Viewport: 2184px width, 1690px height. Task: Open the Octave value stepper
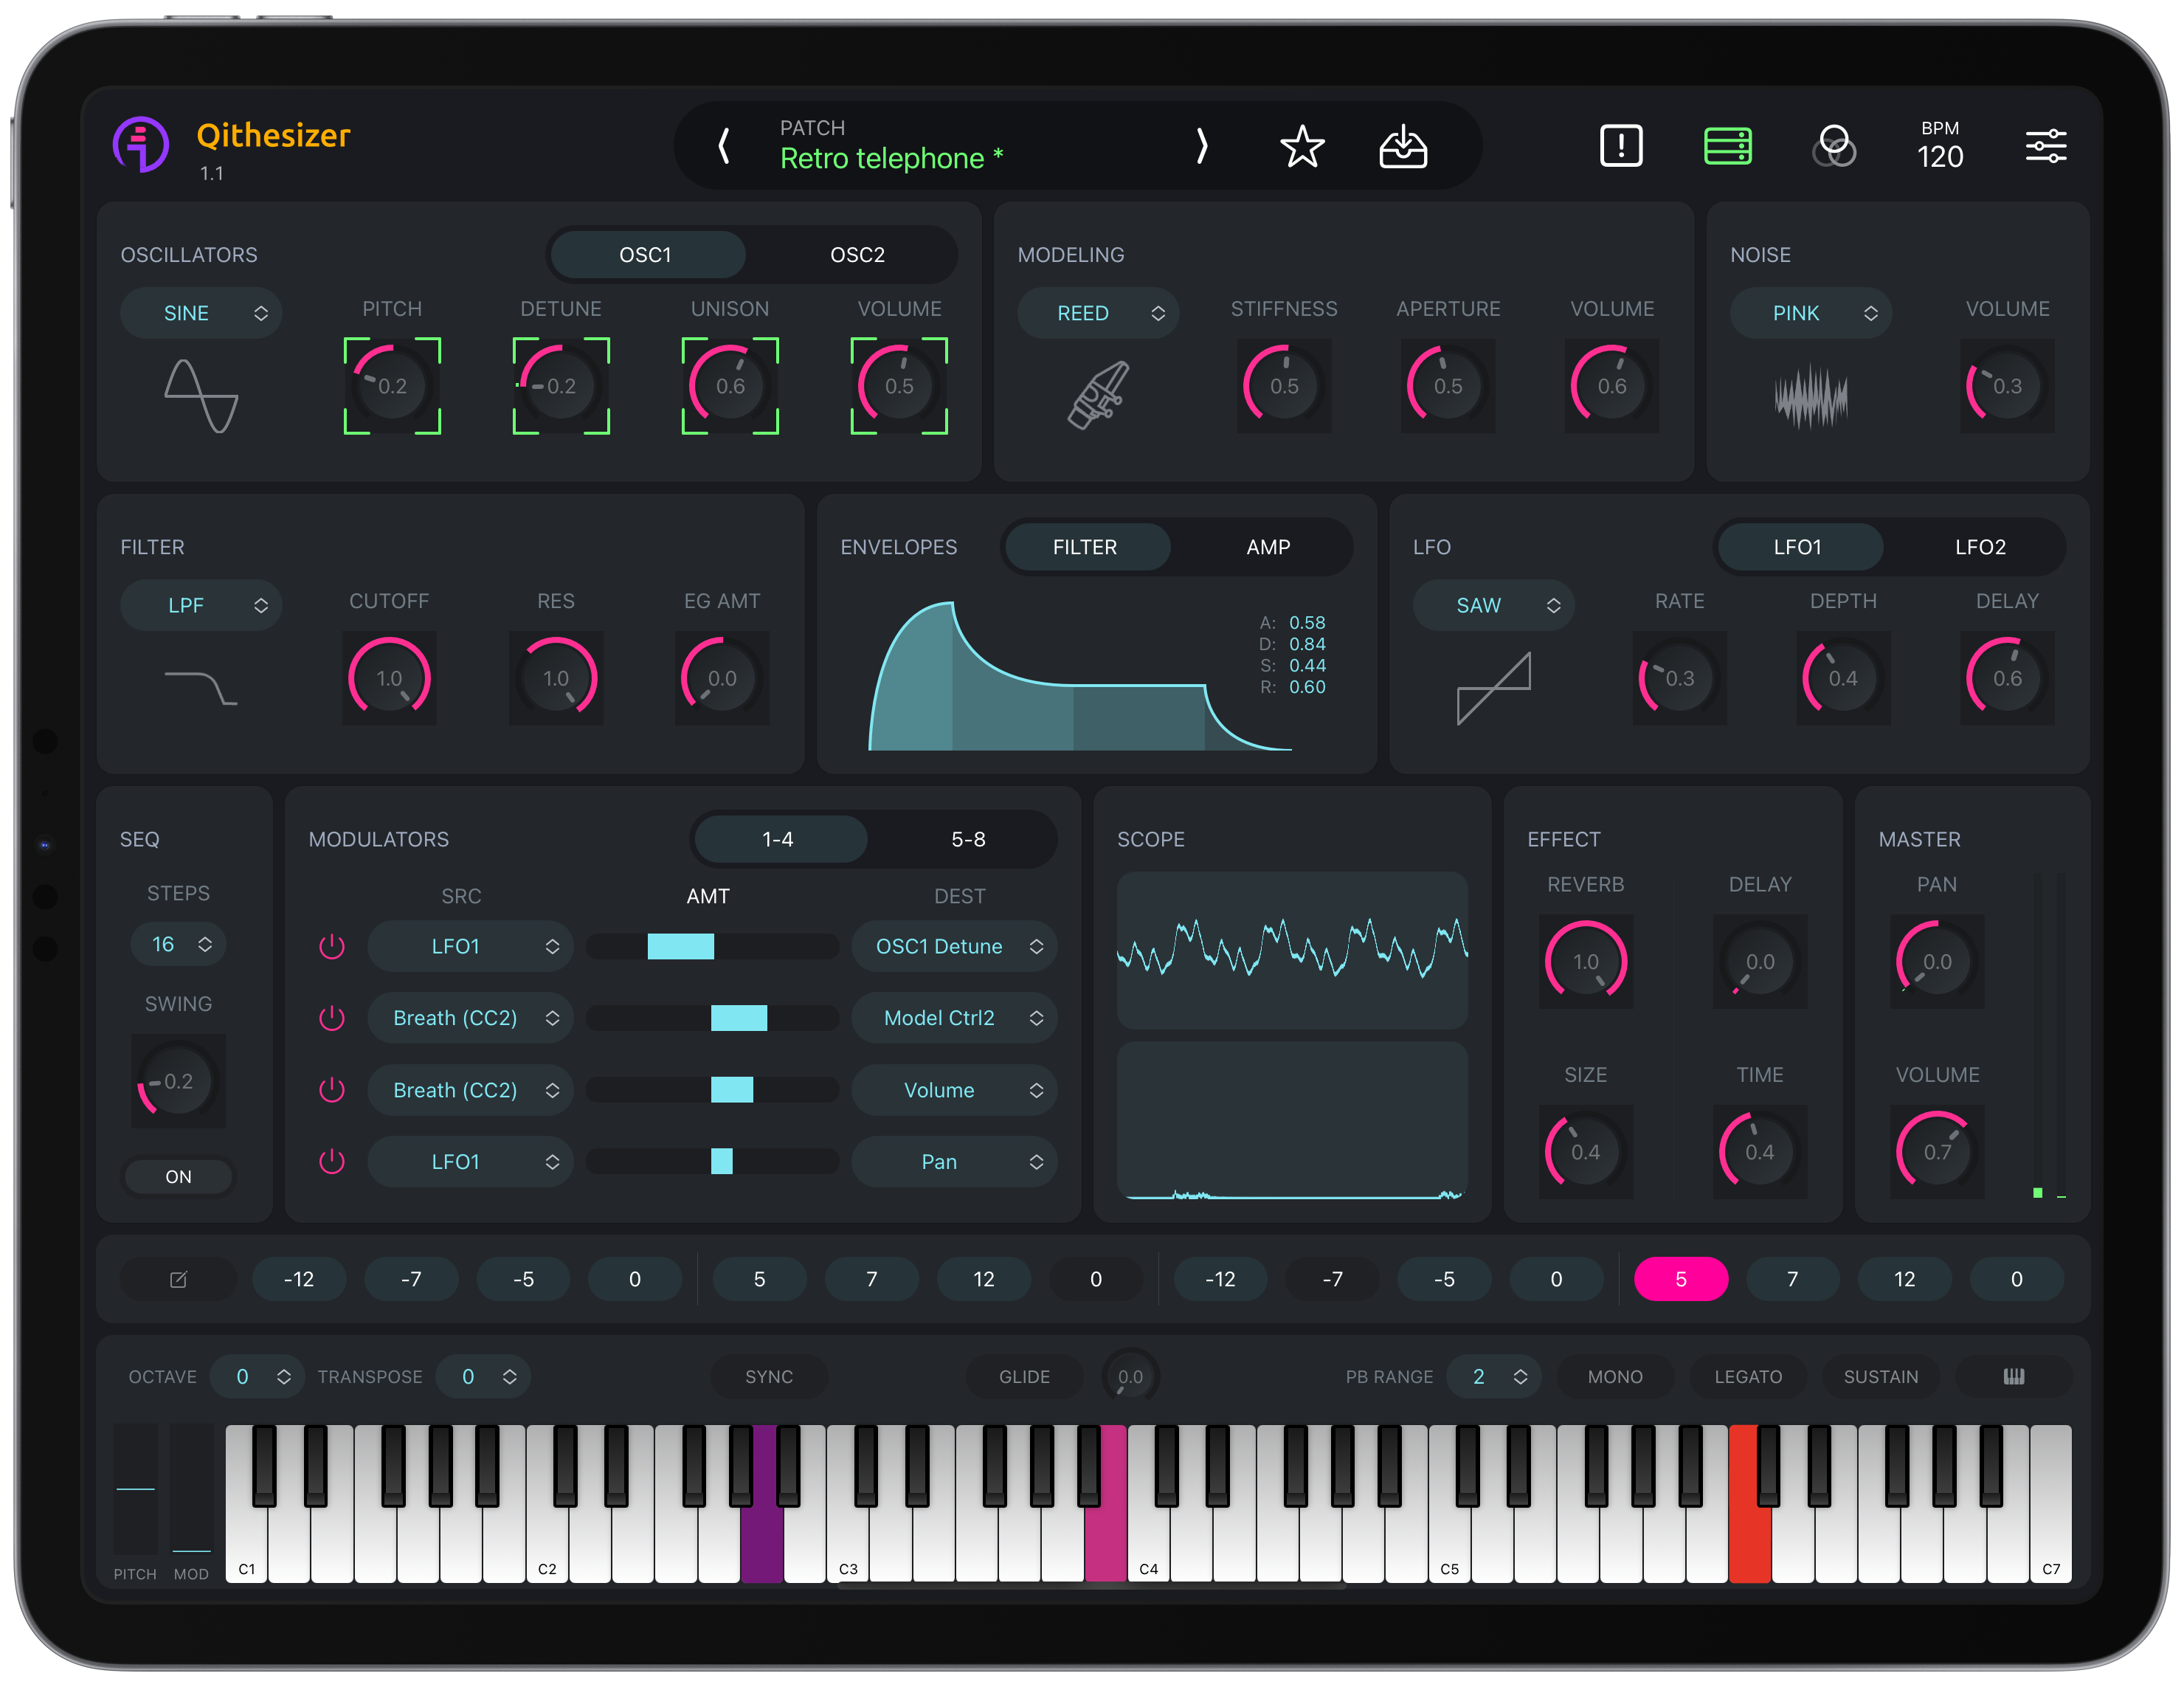[x=258, y=1377]
